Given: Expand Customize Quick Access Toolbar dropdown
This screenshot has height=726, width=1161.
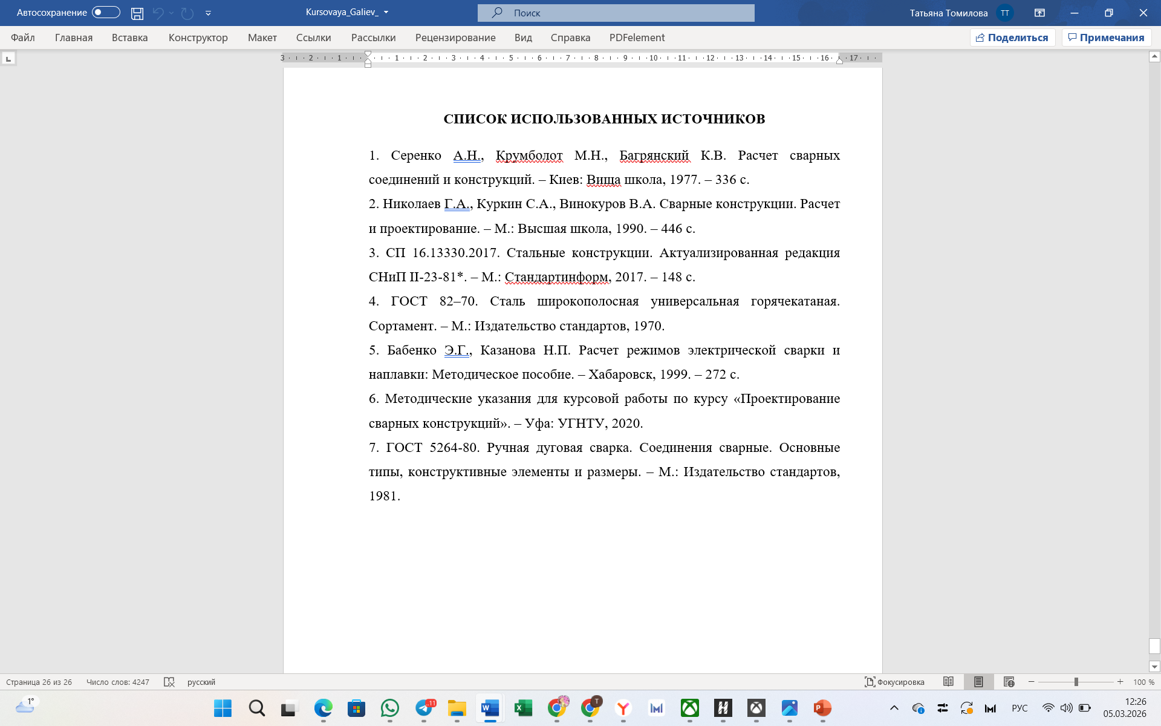Looking at the screenshot, I should coord(208,13).
